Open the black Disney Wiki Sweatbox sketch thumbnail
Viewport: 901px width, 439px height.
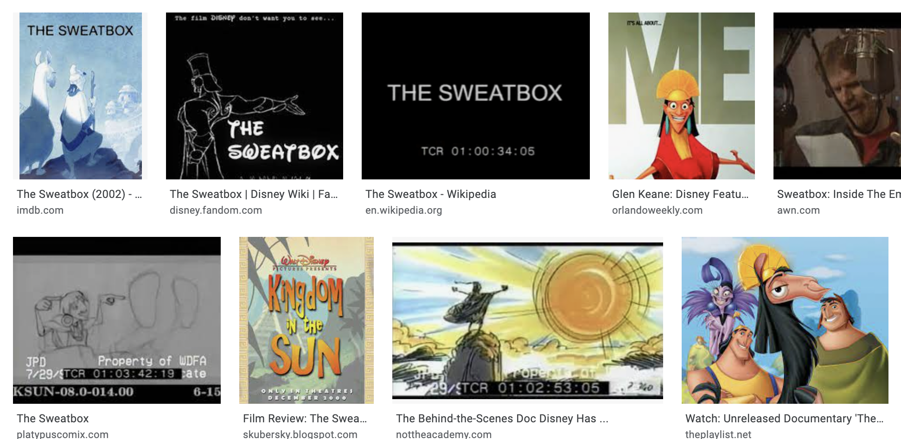point(255,96)
